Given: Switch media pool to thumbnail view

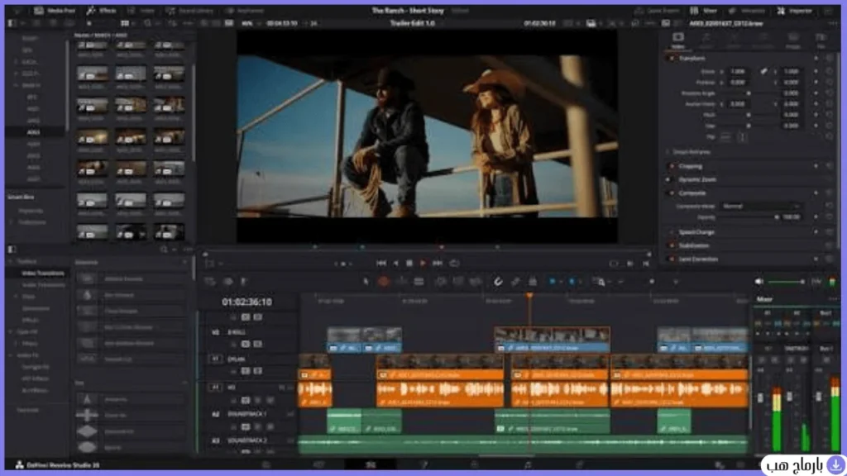Looking at the screenshot, I should [x=124, y=23].
